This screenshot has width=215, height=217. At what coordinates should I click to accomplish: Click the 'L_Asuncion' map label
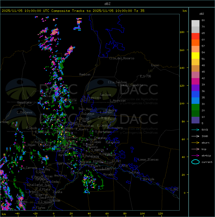pos(118,101)
